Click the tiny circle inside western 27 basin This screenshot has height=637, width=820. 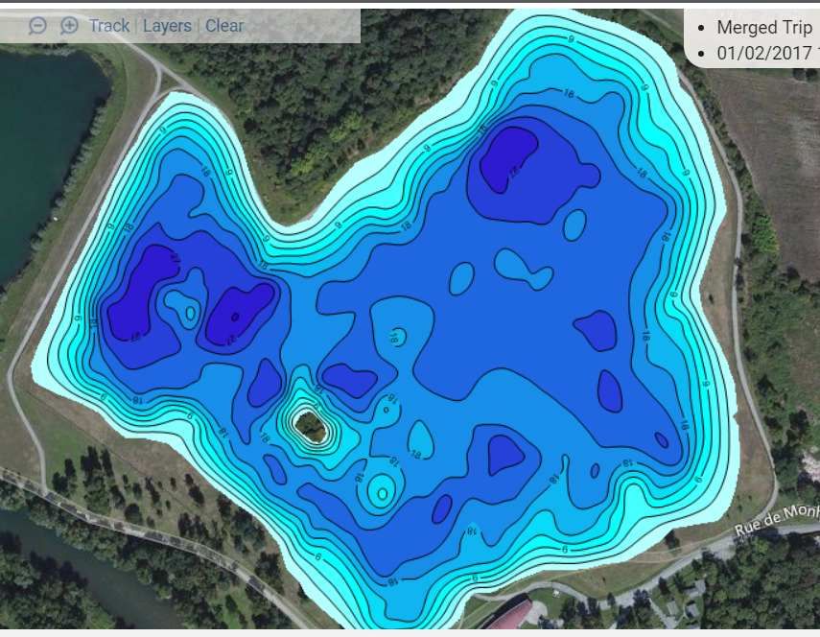[x=235, y=317]
